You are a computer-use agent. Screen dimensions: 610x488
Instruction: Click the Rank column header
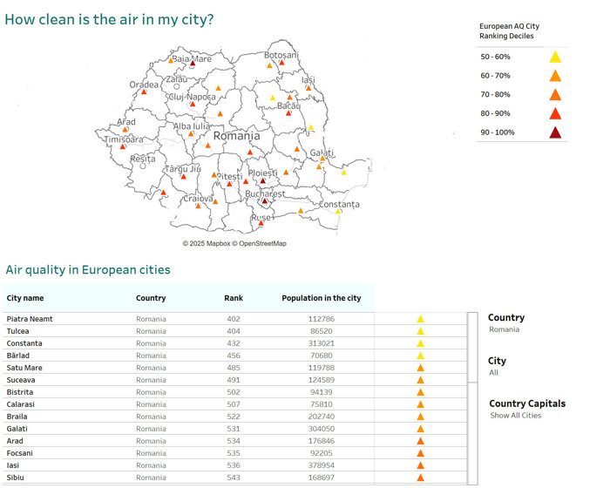coord(233,298)
